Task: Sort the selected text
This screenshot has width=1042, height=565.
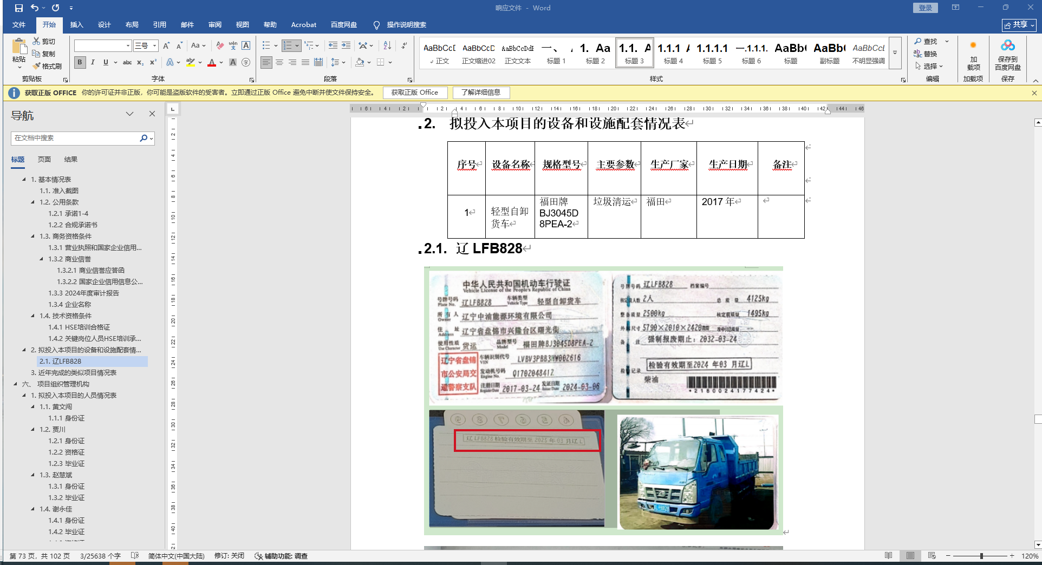Action: pyautogui.click(x=387, y=45)
